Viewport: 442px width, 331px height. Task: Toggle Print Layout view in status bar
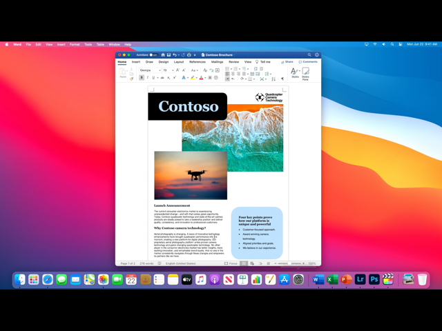click(x=244, y=263)
